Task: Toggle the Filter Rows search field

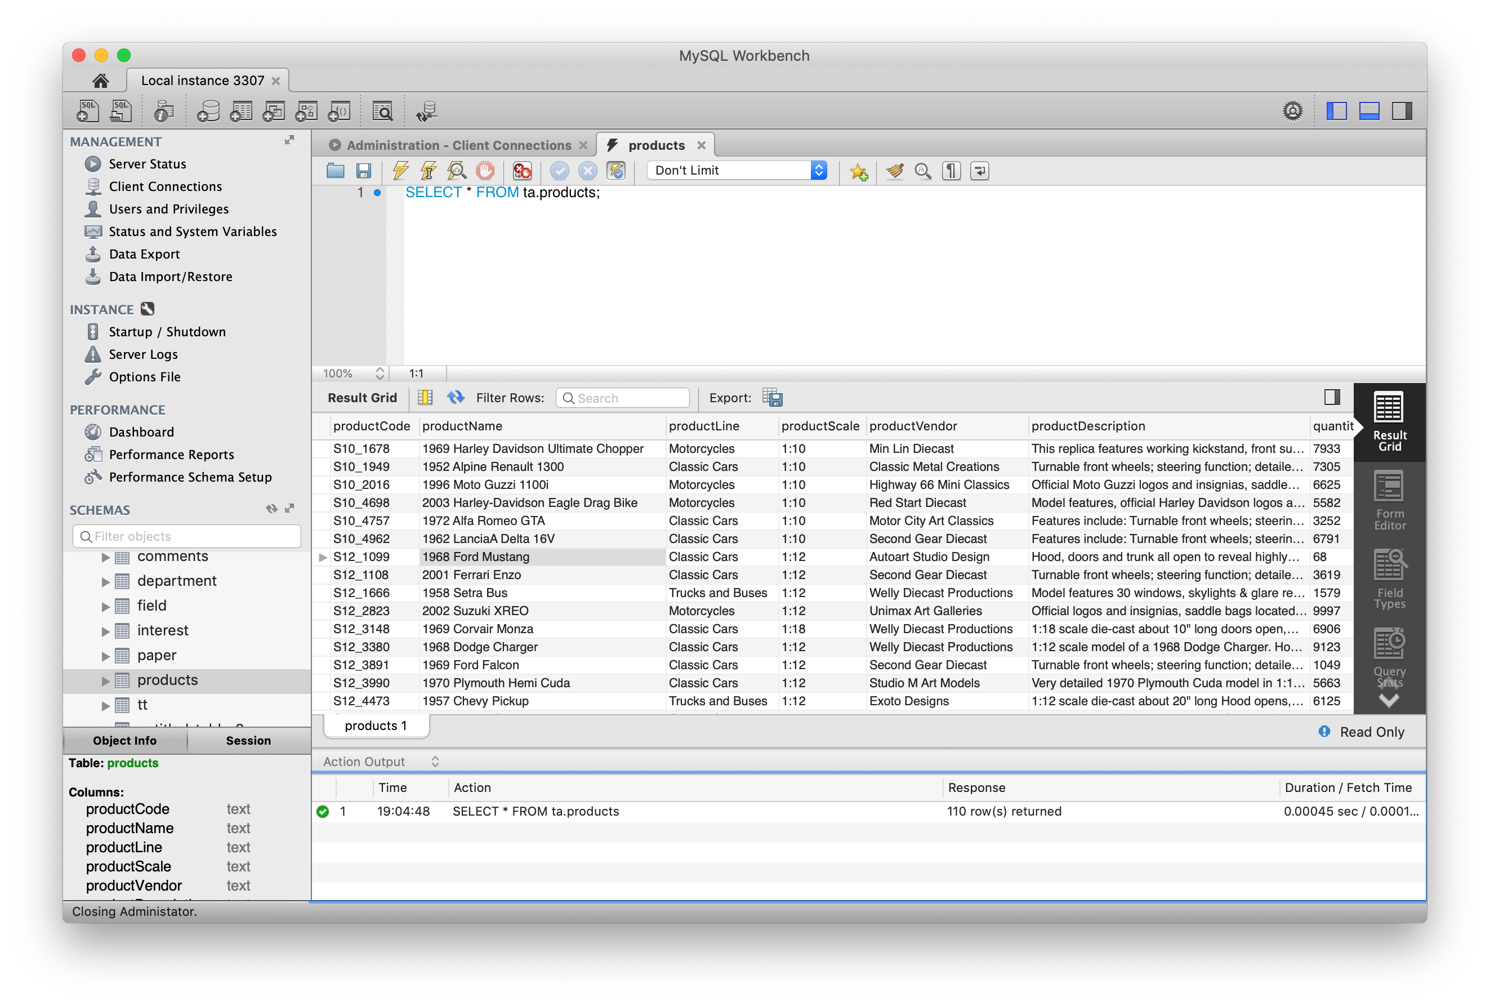Action: [621, 398]
